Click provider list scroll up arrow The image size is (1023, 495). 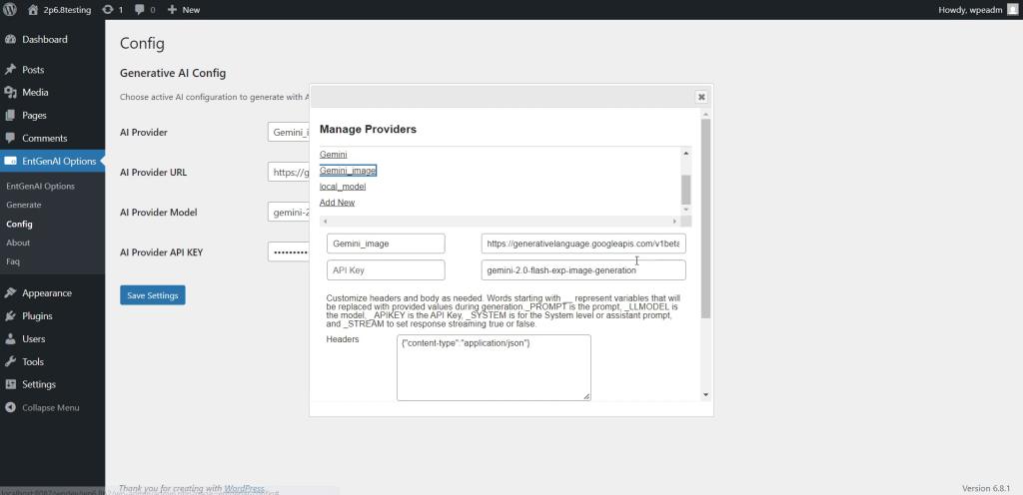tap(685, 153)
